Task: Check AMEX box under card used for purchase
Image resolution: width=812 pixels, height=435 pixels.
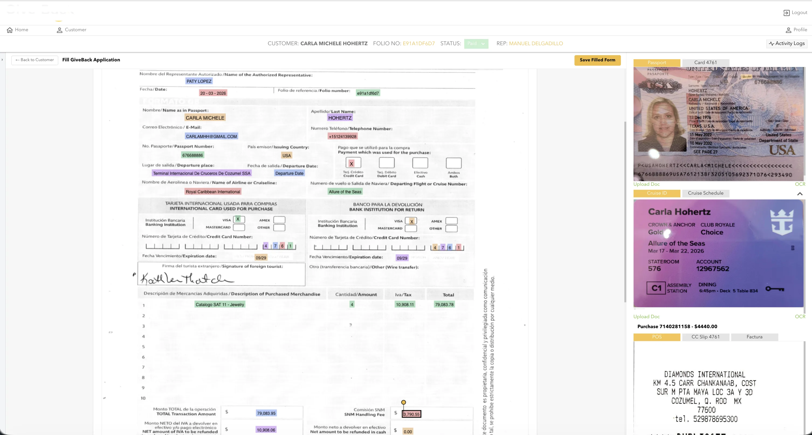Action: pos(279,220)
